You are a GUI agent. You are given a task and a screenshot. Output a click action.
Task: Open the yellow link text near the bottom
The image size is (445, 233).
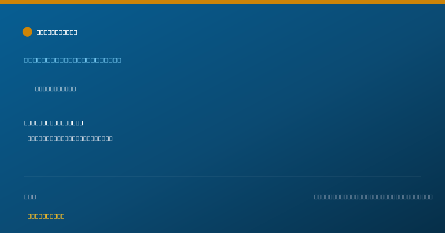[x=46, y=216]
